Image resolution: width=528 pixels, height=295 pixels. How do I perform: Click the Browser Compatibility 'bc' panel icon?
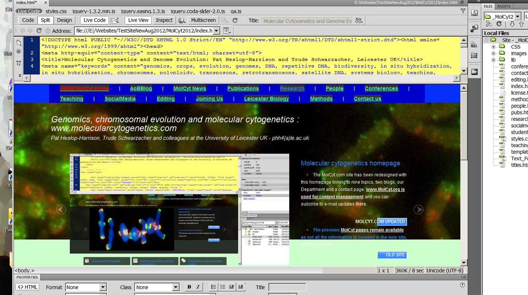pyautogui.click(x=474, y=72)
